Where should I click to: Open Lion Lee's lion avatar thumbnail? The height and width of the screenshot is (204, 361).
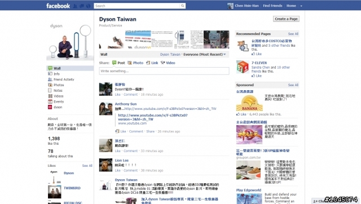[105, 165]
